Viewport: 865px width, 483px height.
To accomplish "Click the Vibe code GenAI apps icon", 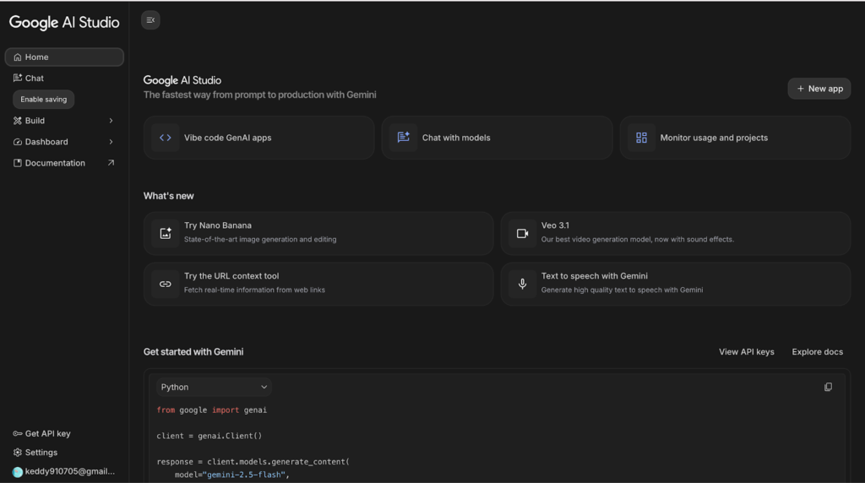I will click(166, 138).
